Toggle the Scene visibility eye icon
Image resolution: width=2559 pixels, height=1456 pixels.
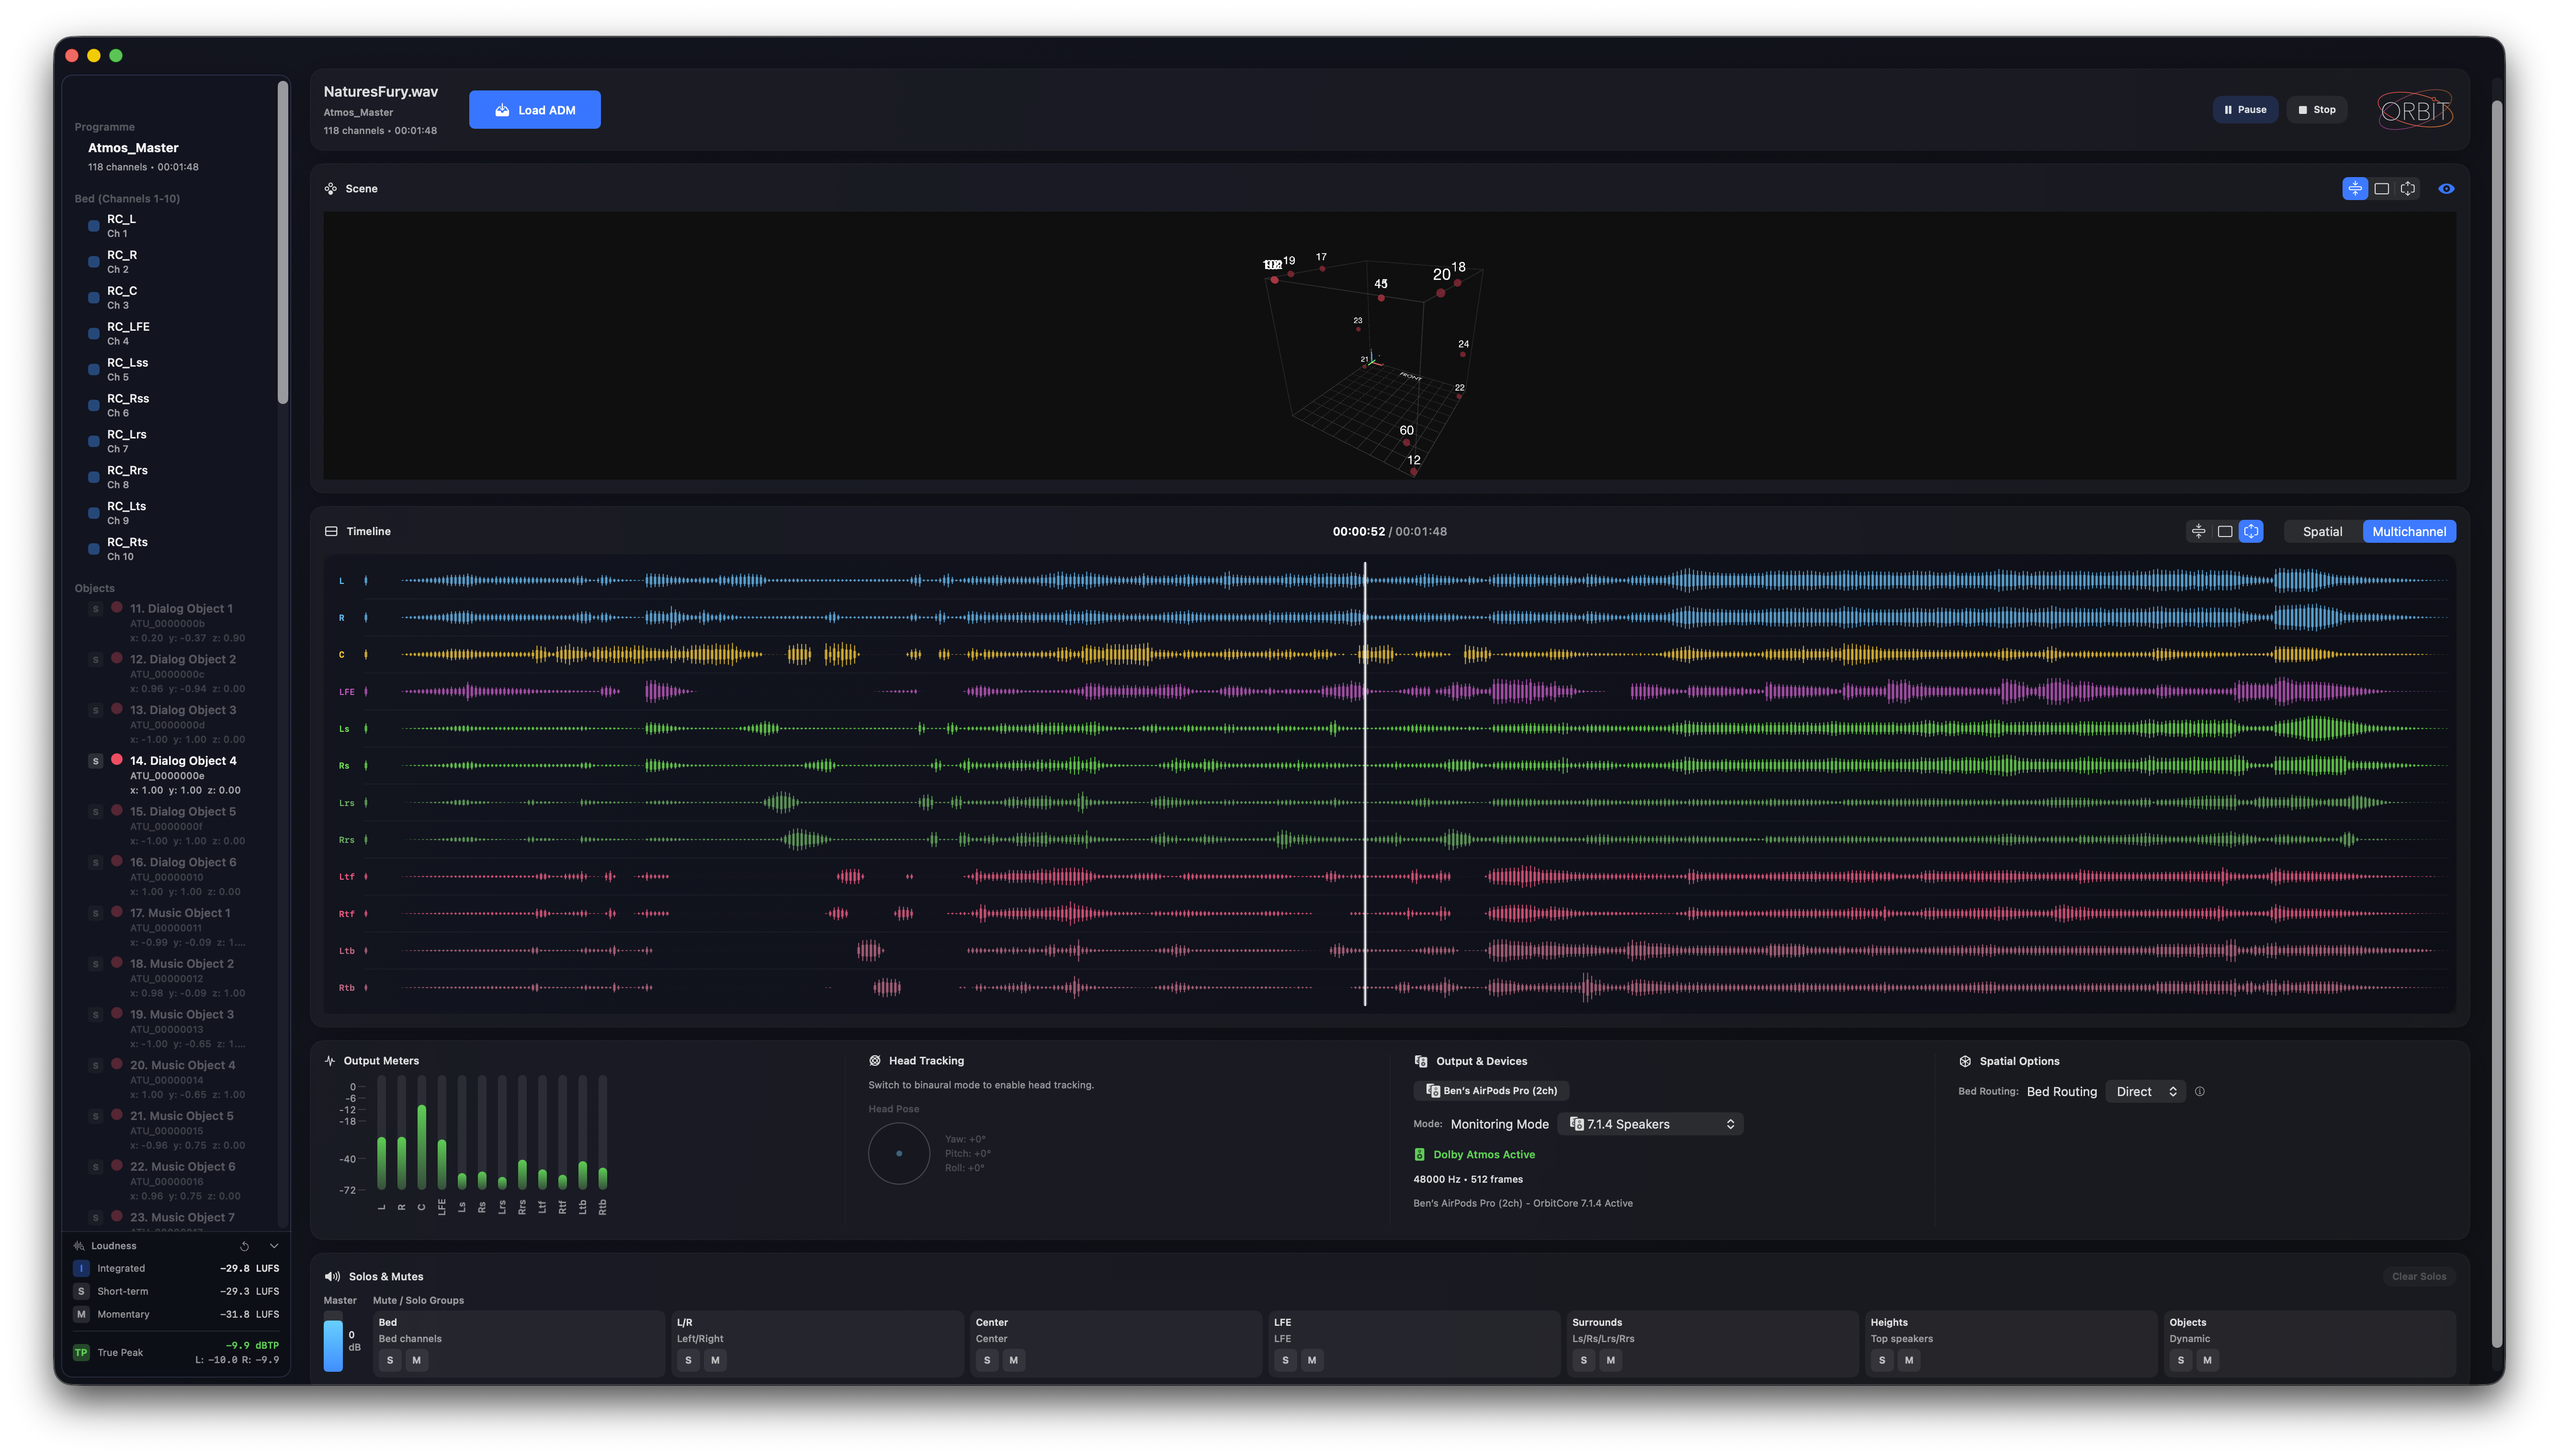click(2447, 188)
